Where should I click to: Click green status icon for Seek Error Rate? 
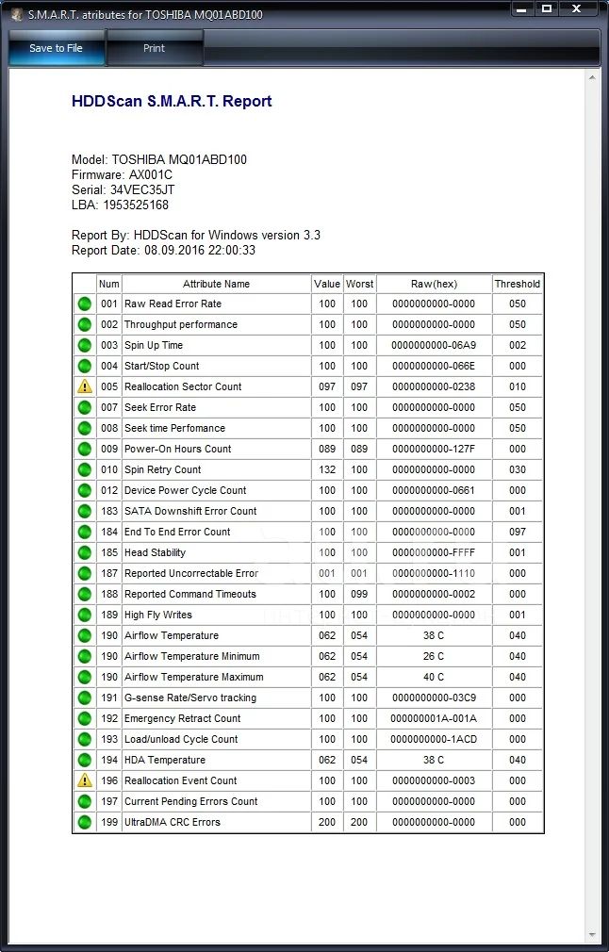click(85, 407)
